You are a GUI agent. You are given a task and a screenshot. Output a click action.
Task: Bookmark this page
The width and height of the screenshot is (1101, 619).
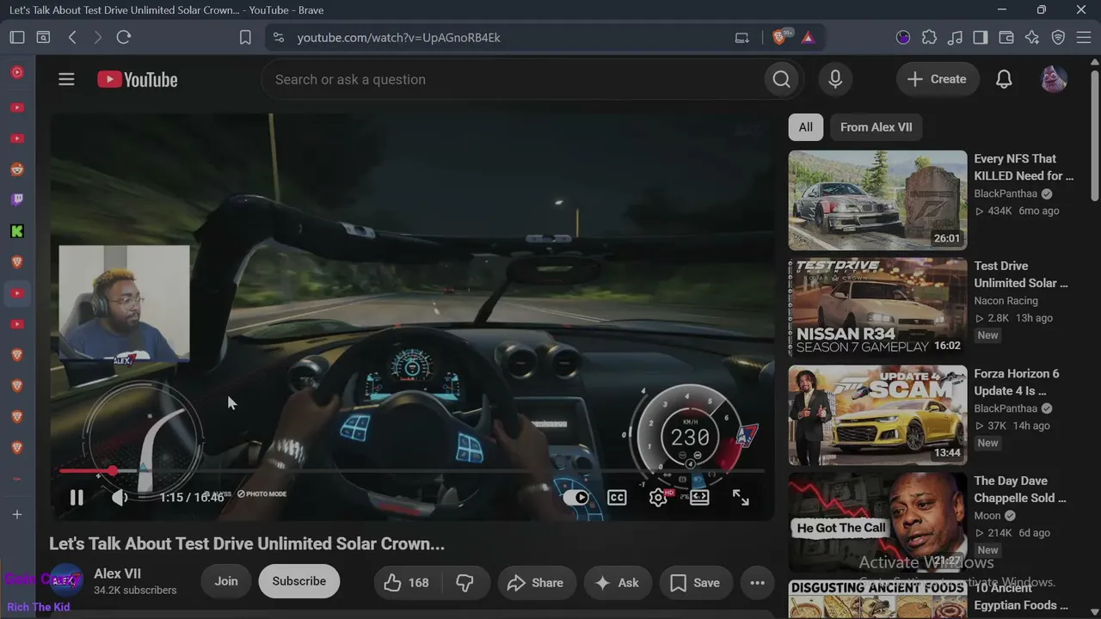[245, 37]
